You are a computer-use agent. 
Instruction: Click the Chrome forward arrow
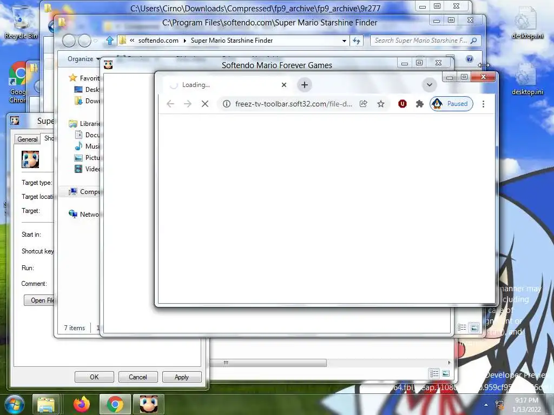point(188,104)
